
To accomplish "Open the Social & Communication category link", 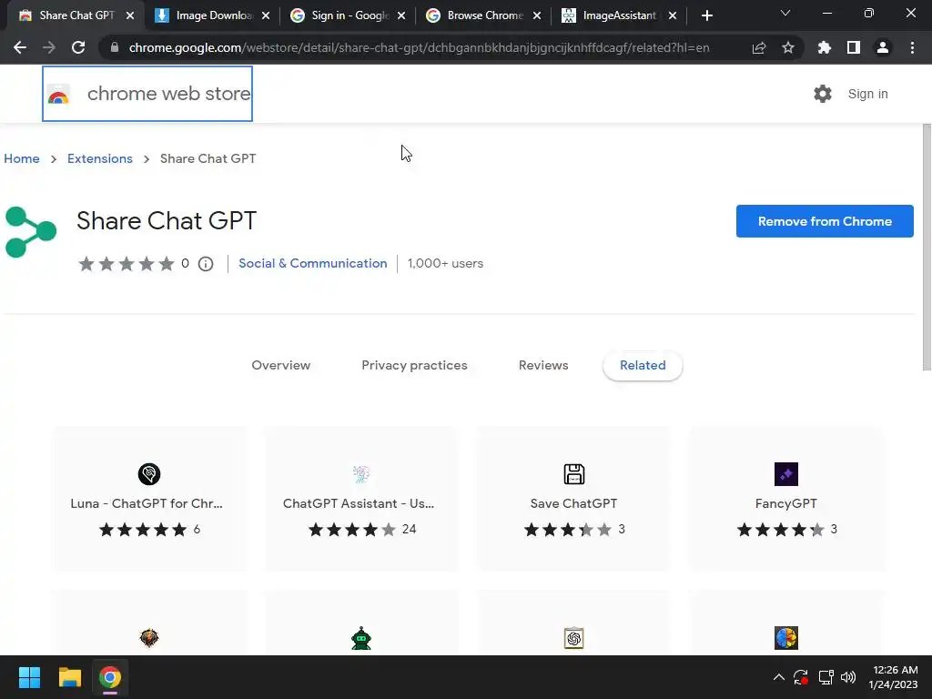I will coord(313,263).
